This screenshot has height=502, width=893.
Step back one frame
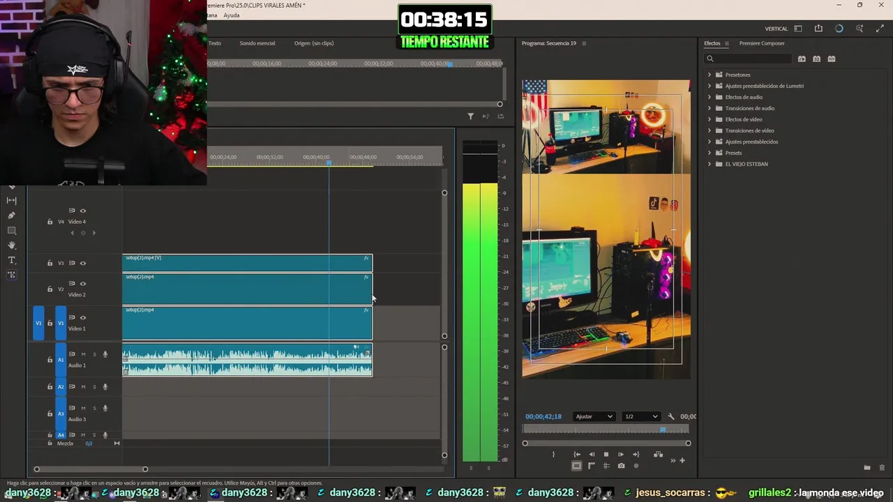[x=592, y=455]
